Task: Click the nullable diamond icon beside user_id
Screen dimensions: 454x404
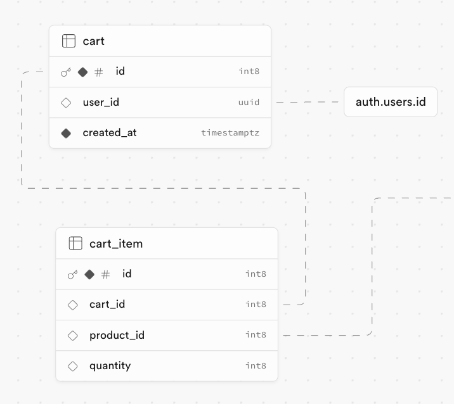Action: point(66,103)
